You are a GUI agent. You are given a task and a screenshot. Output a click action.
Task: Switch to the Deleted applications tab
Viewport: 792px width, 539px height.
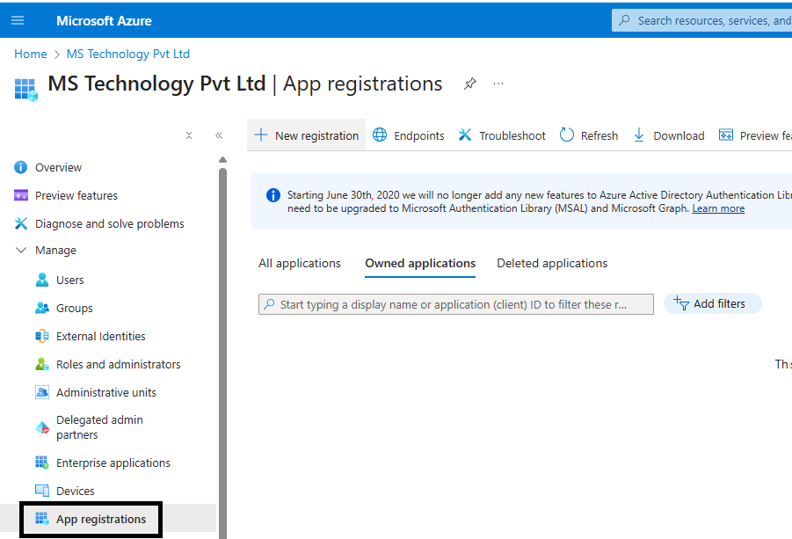coord(552,263)
